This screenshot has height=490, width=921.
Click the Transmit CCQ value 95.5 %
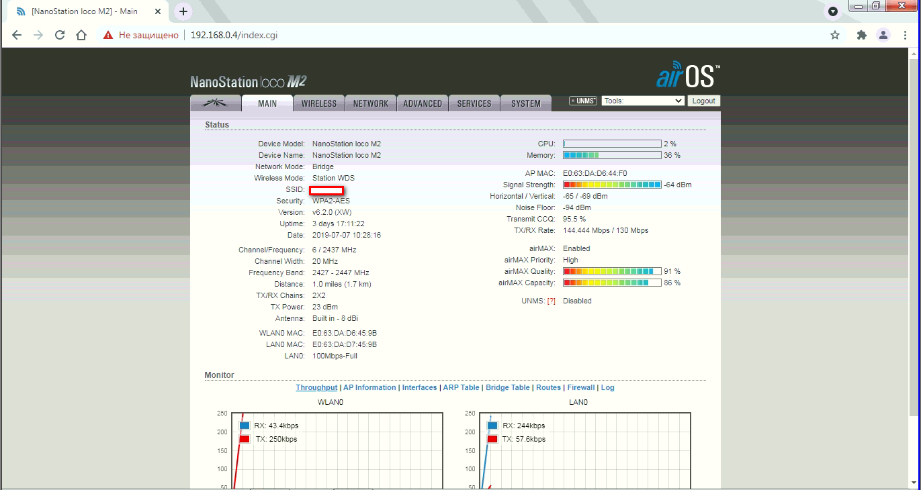pyautogui.click(x=574, y=219)
